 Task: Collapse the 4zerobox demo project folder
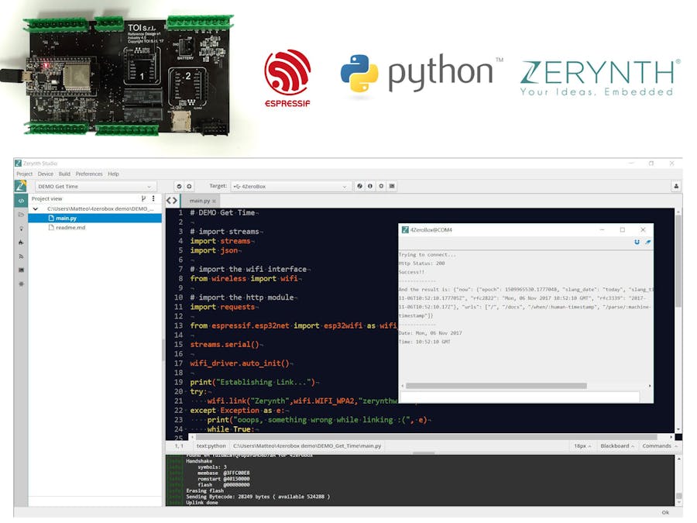point(35,208)
